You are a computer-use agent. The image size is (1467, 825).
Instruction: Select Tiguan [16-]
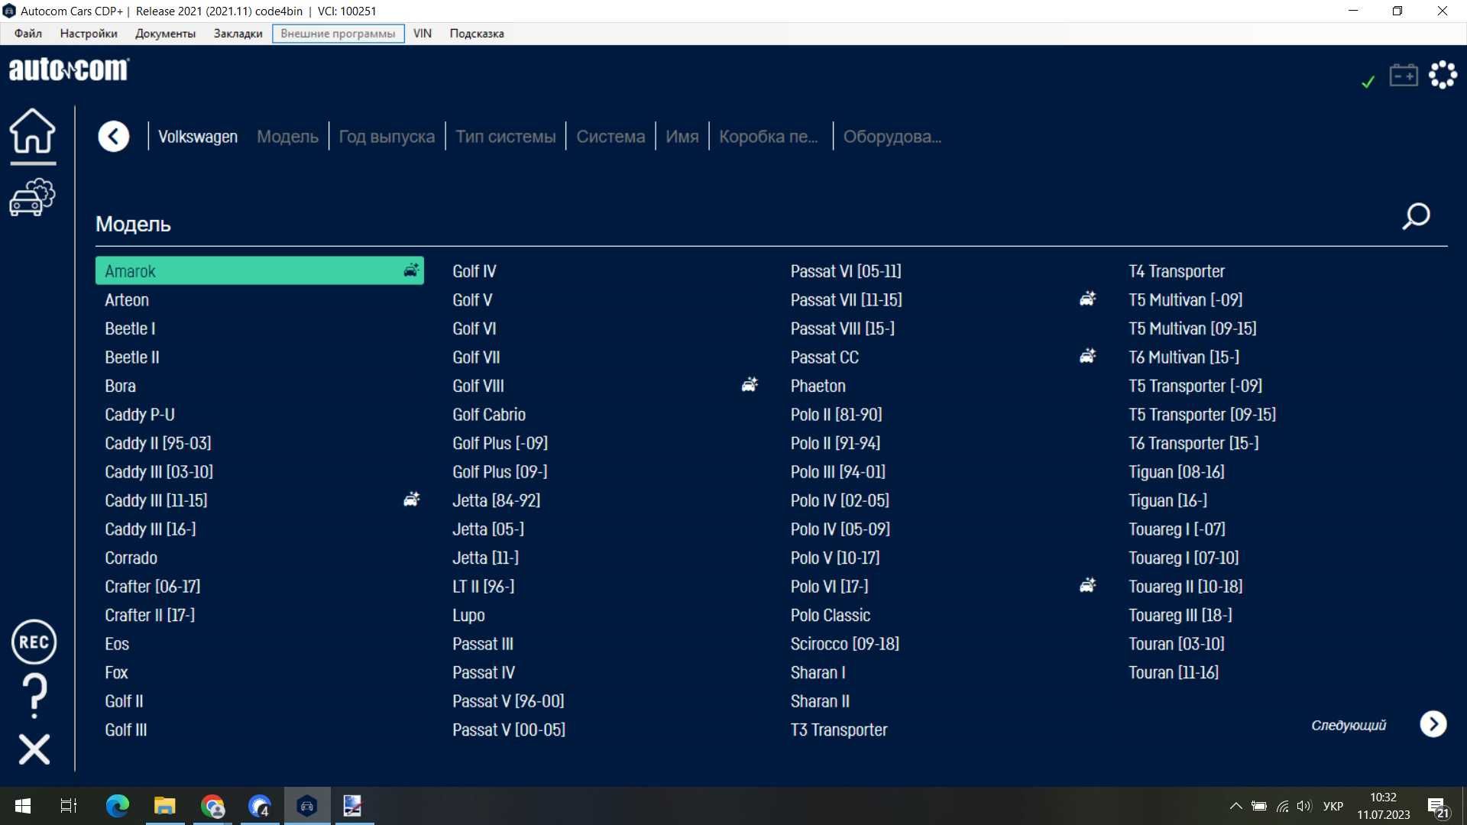[x=1168, y=500]
